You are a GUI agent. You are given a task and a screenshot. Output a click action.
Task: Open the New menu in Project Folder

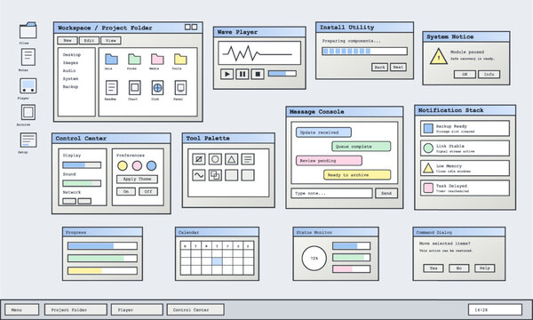tap(68, 41)
